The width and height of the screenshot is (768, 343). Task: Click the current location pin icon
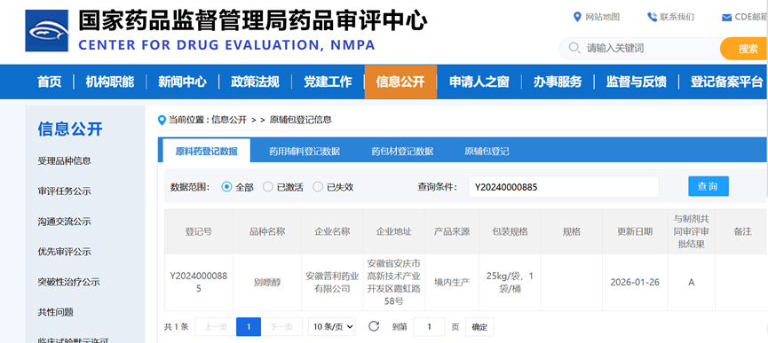click(162, 120)
